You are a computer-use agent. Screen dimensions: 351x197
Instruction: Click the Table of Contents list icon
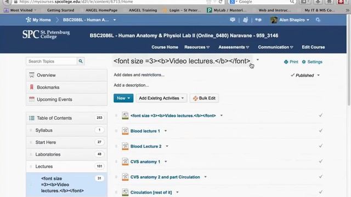pyautogui.click(x=32, y=118)
